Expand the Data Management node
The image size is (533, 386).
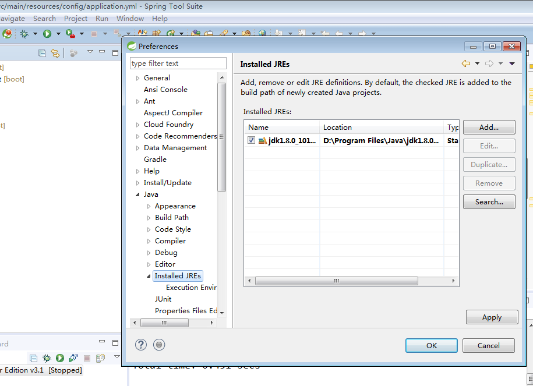pyautogui.click(x=137, y=148)
